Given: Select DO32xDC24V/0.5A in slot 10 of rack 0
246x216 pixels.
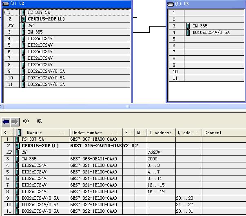Looking at the screenshot, I should 67,78.
